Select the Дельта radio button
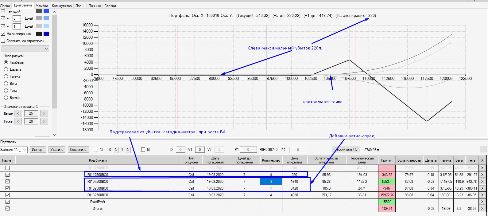Screen dimensions: 488x216 [x=6, y=69]
